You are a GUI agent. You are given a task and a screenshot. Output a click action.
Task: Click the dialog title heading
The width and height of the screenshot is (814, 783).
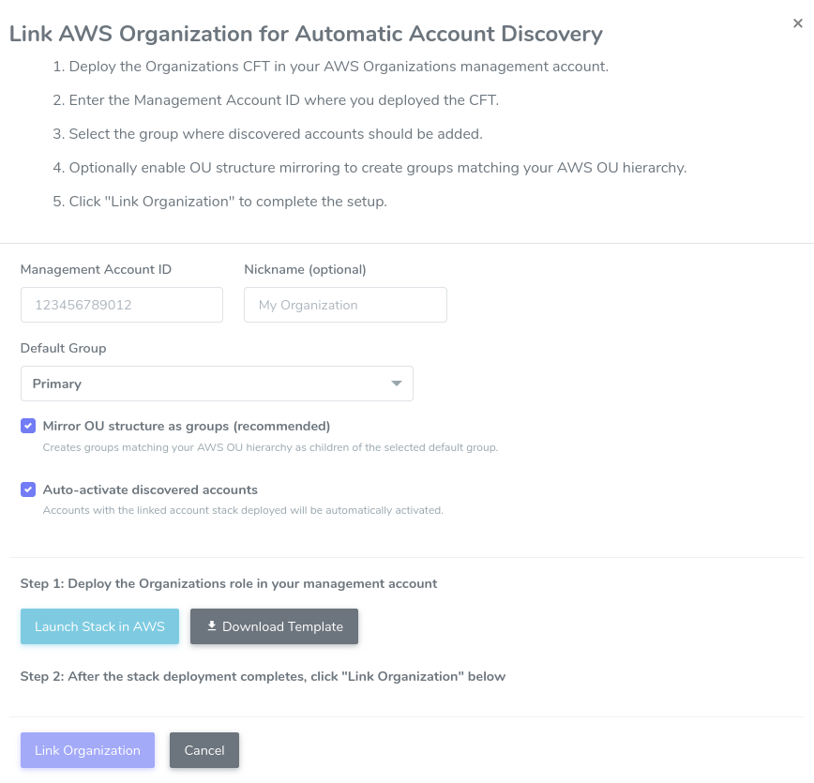pyautogui.click(x=306, y=35)
